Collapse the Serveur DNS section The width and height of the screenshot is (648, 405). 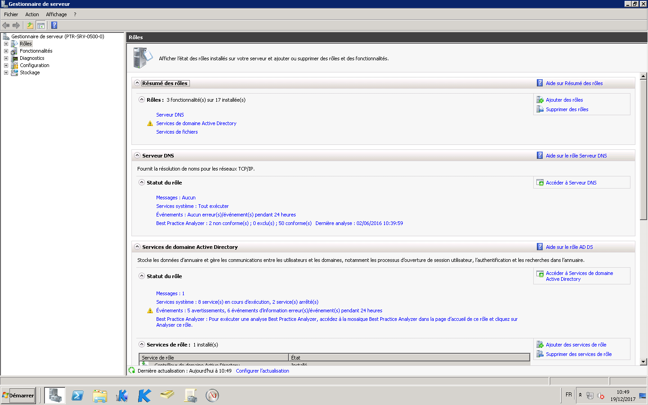137,155
